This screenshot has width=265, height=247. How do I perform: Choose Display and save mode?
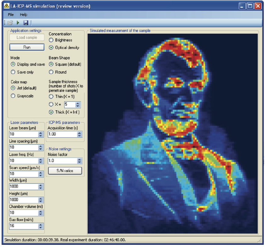pos(13,64)
